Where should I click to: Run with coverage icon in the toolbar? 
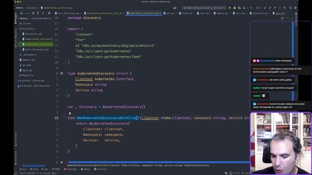239,8
